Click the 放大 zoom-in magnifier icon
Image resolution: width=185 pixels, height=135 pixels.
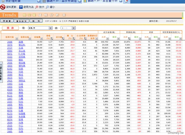(x=37, y=7)
